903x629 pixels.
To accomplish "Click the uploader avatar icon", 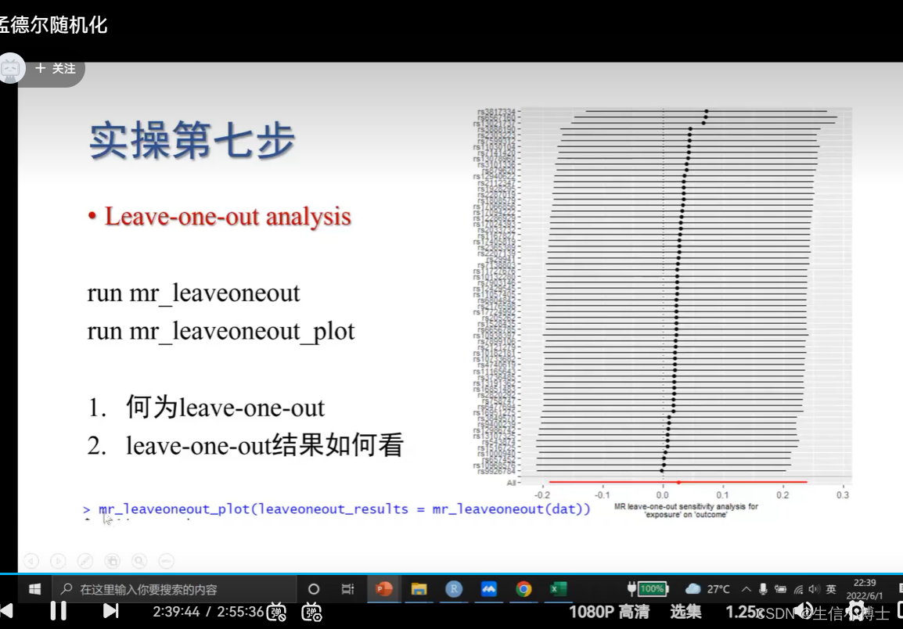I will tap(11, 69).
